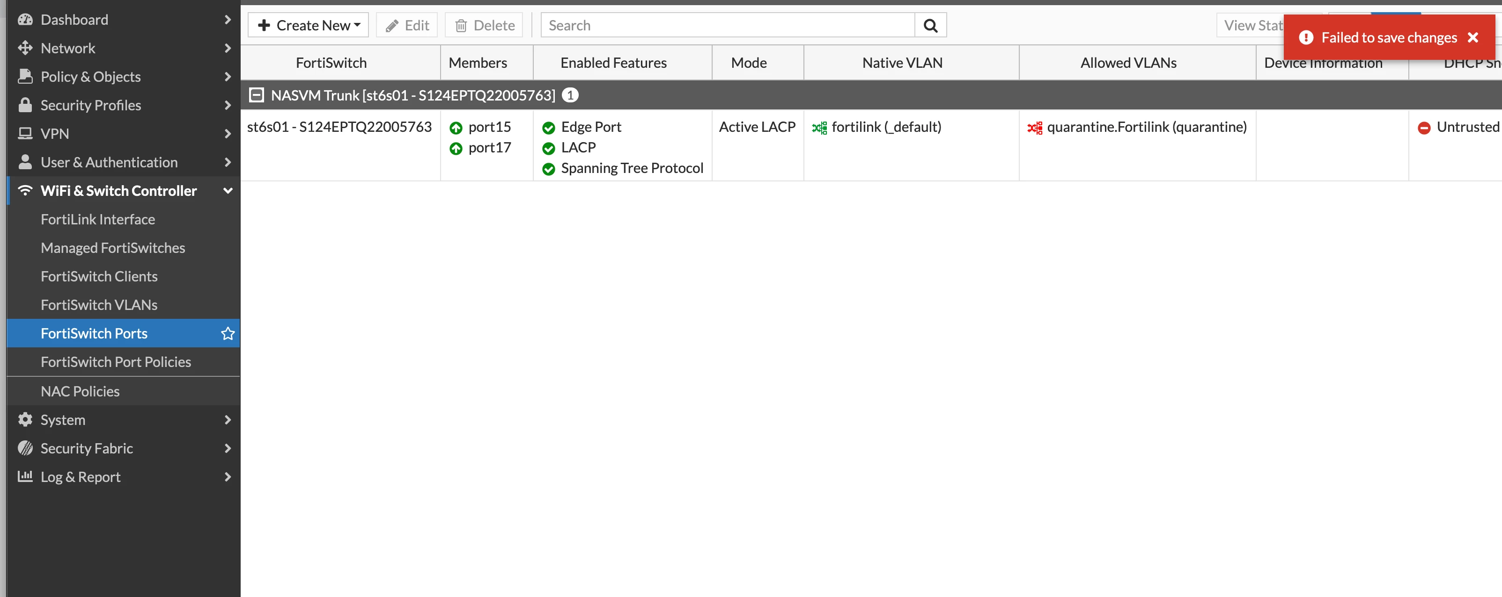Expand the Dashboard menu chevron

coord(228,19)
